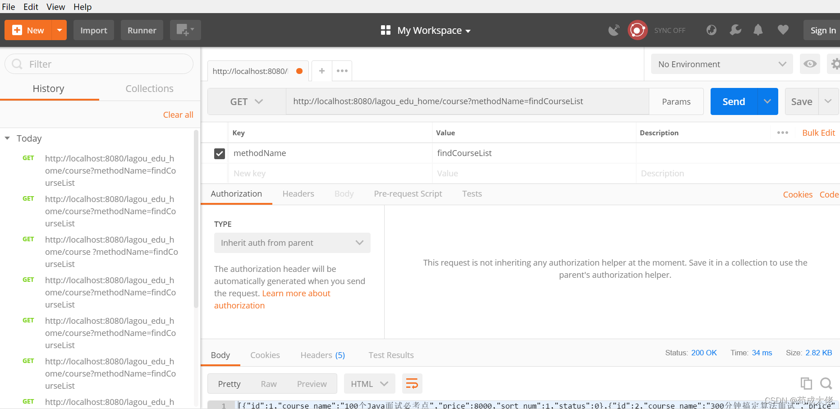Click the Import button
The width and height of the screenshot is (840, 409).
pos(94,30)
